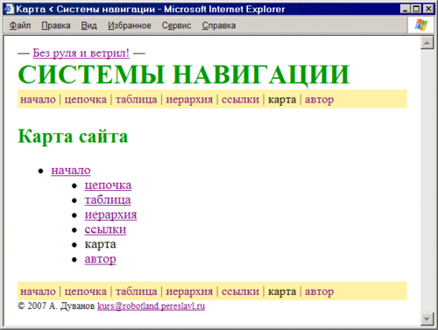This screenshot has width=438, height=330.
Task: Open the Файл menu
Action: point(20,25)
